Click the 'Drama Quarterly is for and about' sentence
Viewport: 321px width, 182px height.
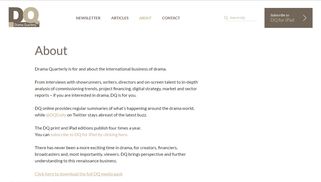click(101, 69)
